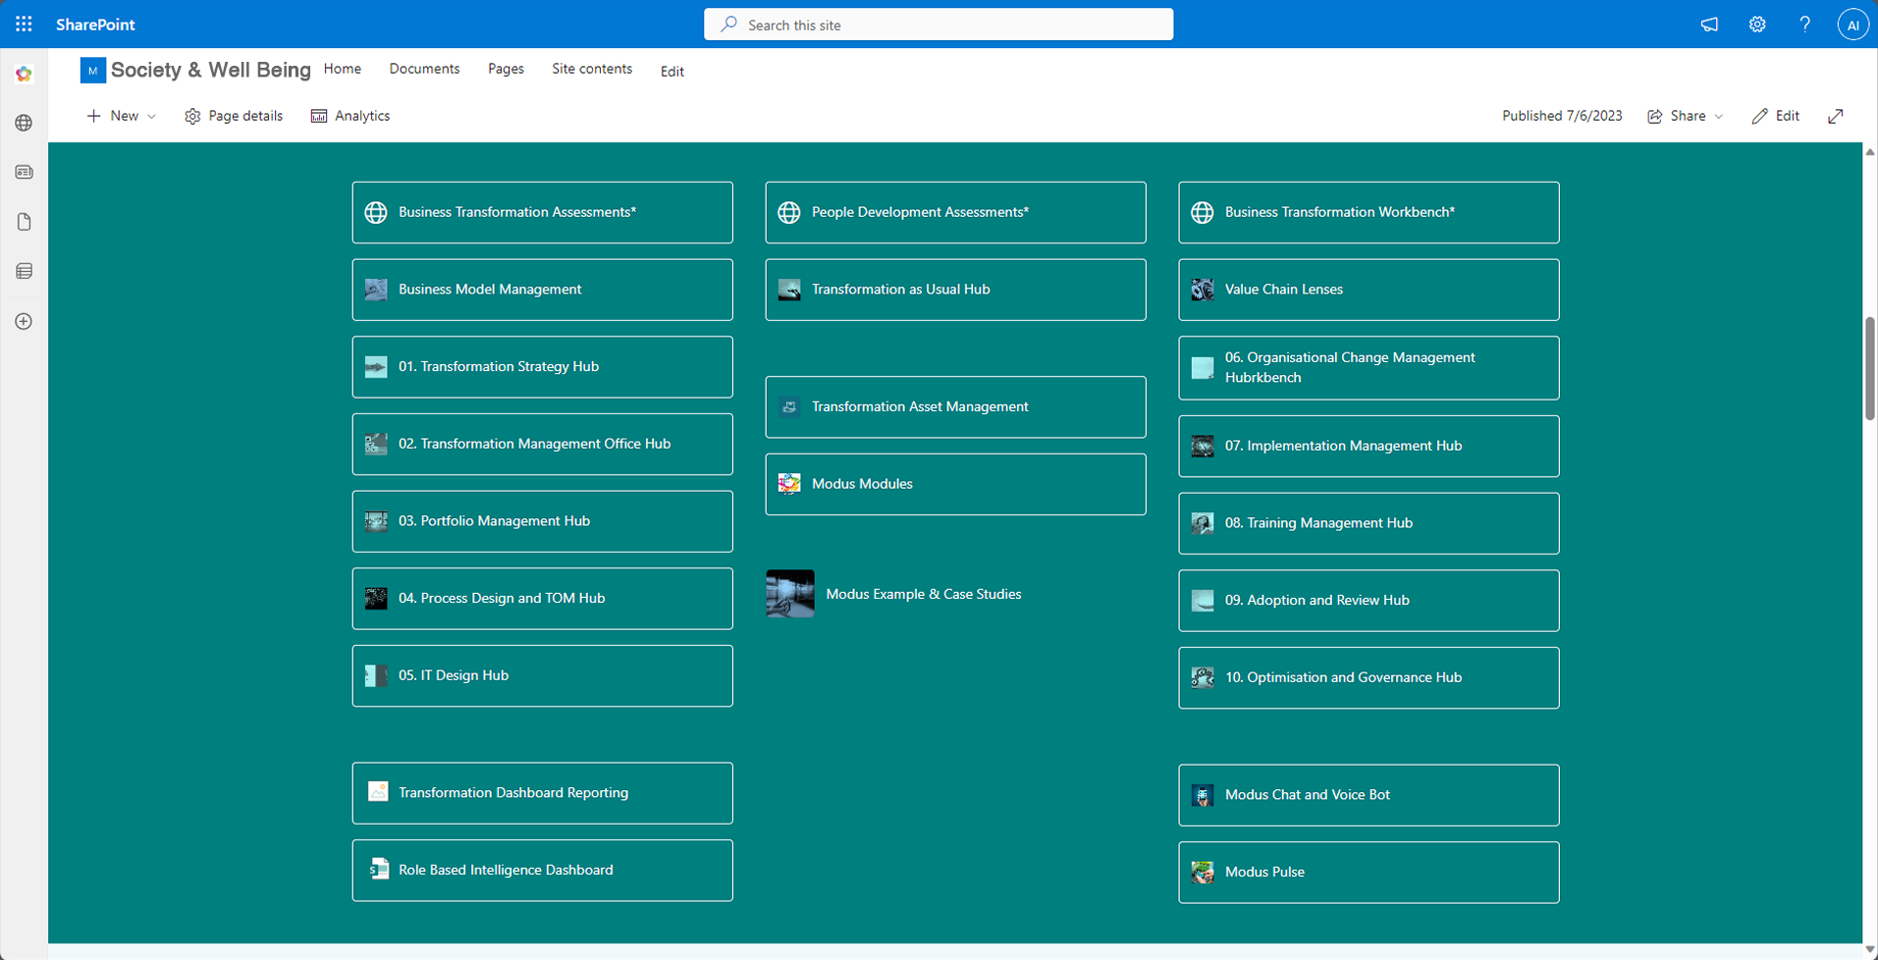Open Modus Chat and Voice Bot
This screenshot has height=960, width=1878.
(x=1369, y=795)
